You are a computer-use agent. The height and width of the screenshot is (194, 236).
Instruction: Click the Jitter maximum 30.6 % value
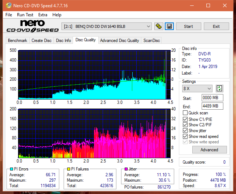coord(164,180)
